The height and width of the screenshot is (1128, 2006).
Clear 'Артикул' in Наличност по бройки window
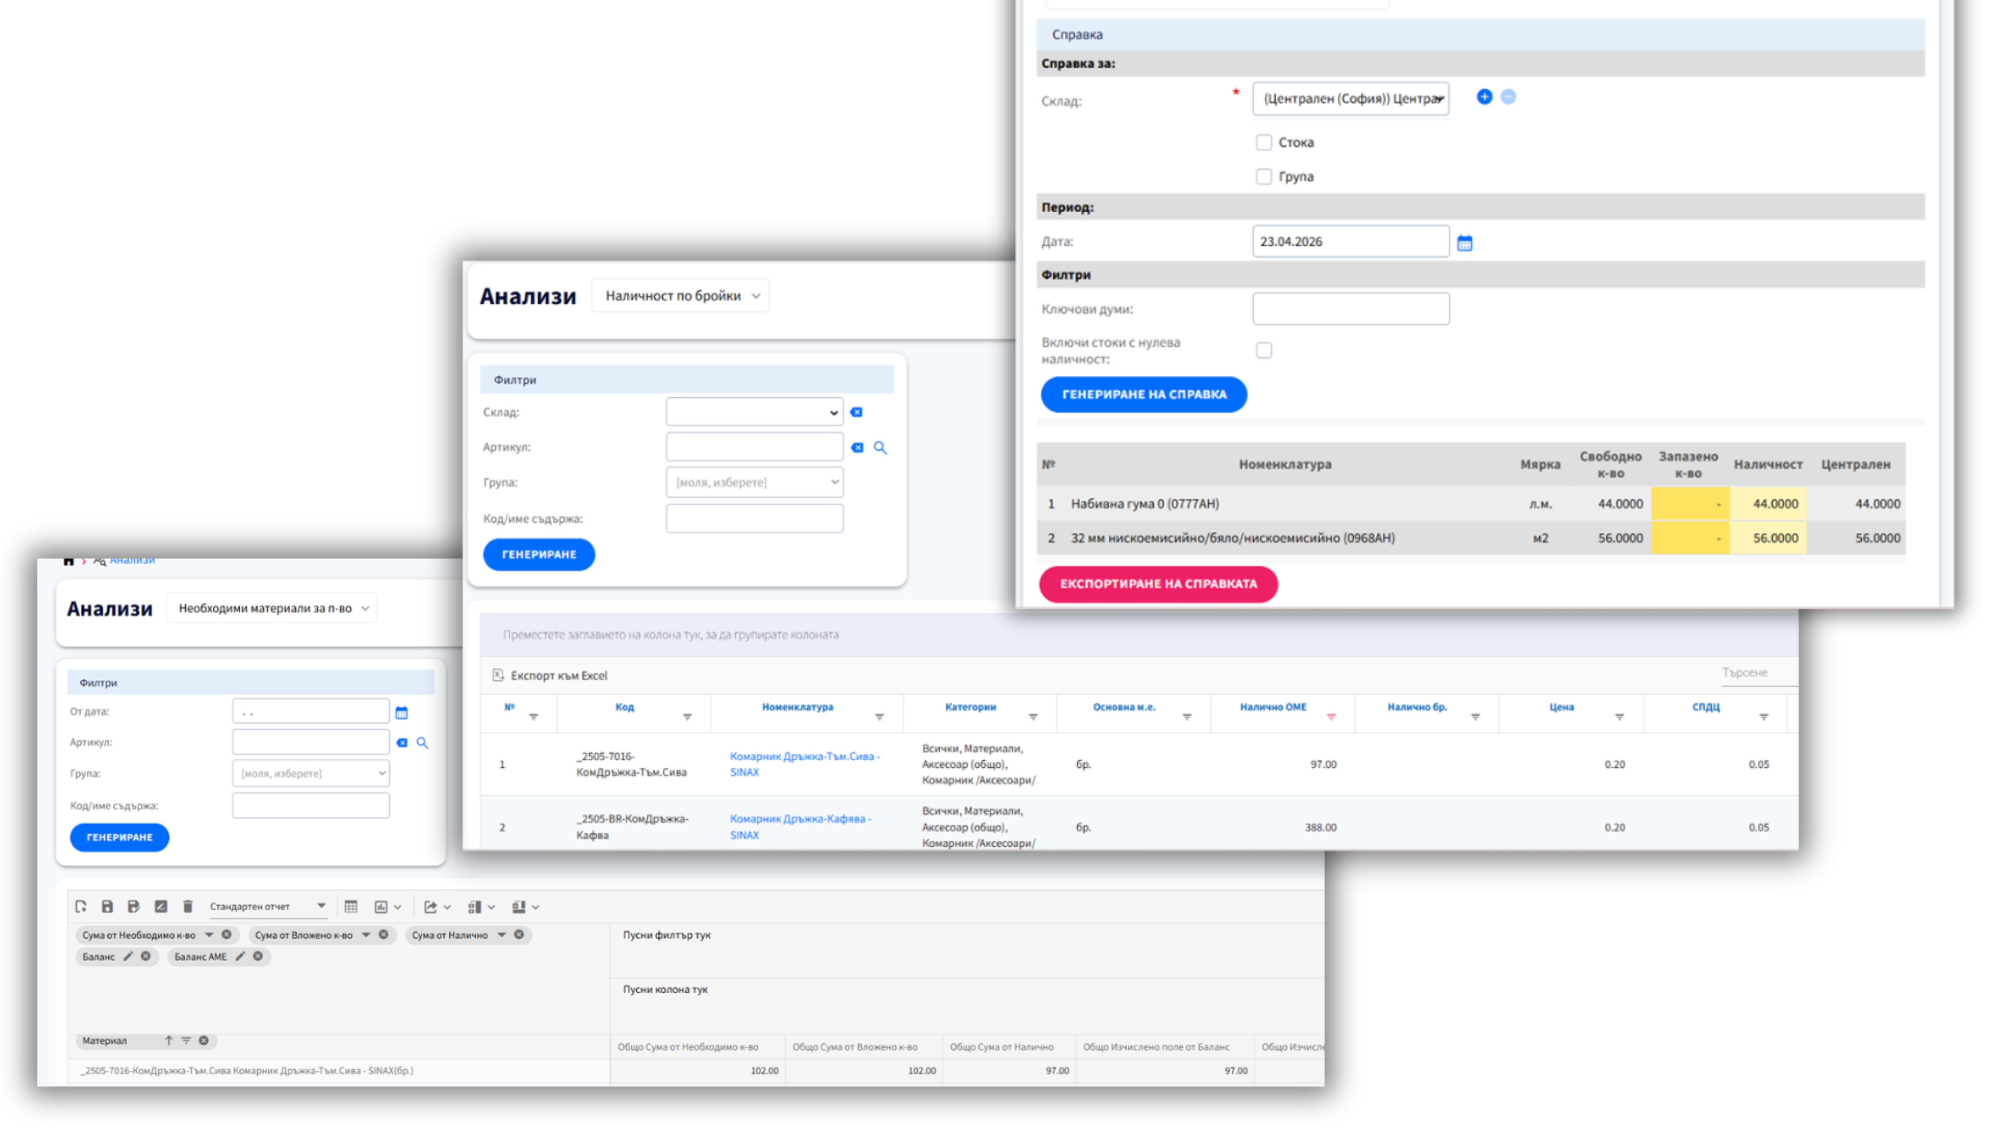[857, 448]
